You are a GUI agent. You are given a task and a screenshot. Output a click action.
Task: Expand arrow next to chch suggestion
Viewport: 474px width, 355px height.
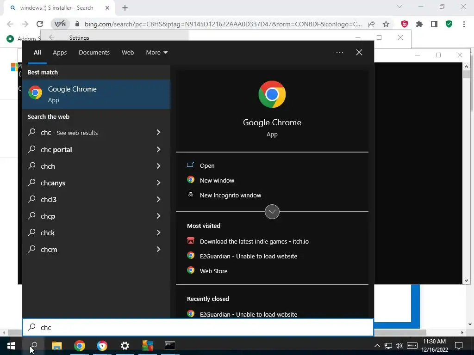(x=158, y=166)
